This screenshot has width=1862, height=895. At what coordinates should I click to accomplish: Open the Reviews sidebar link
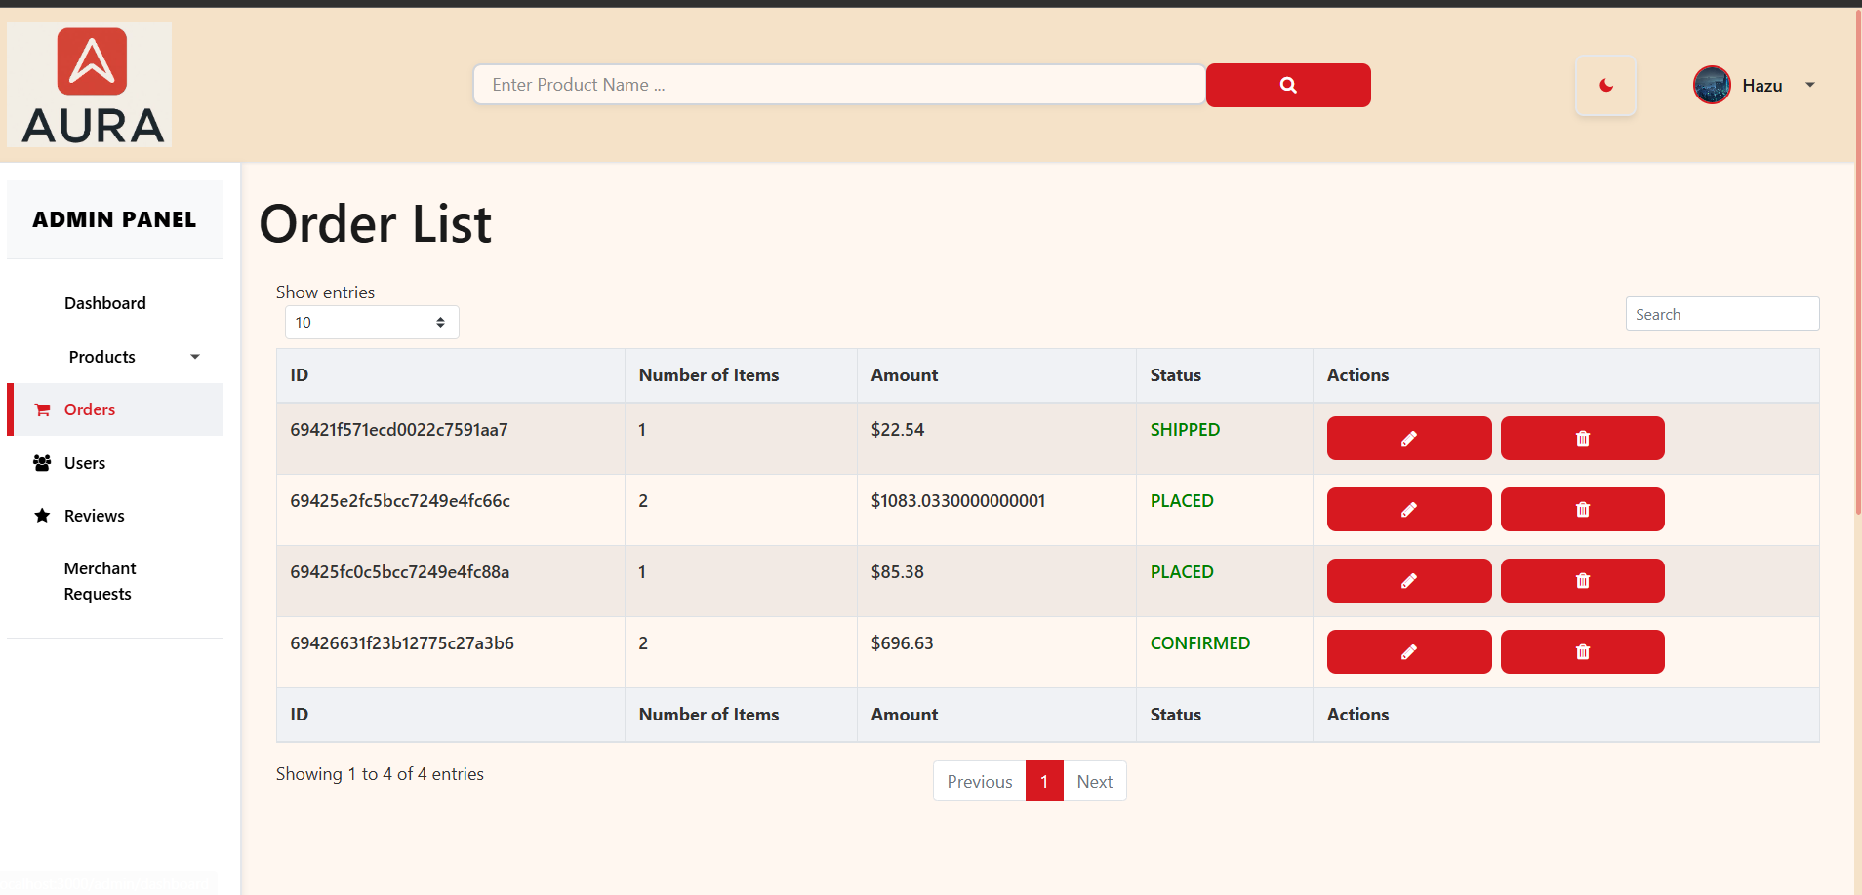[95, 516]
